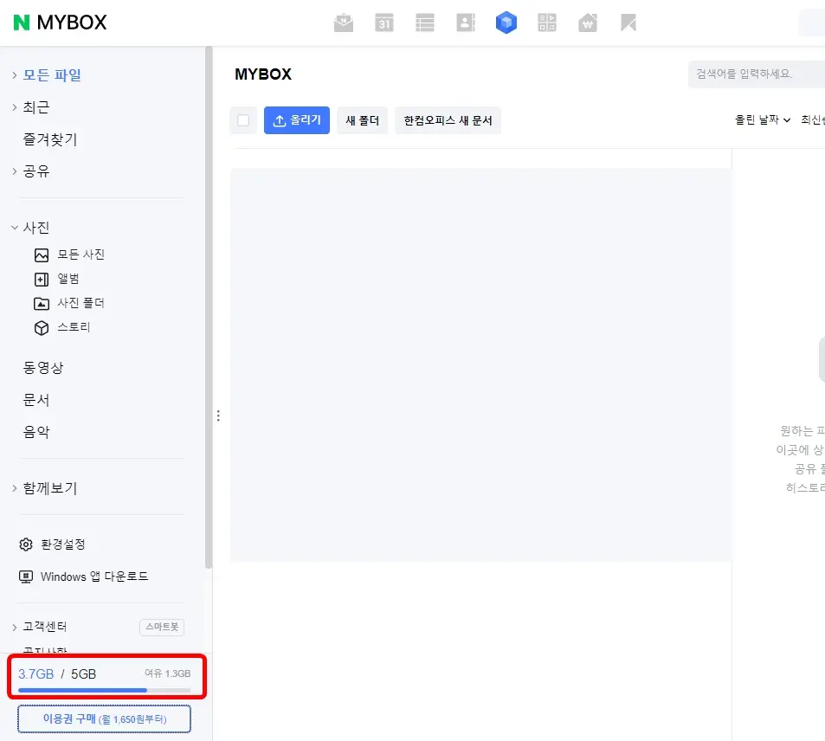
Task: Switch to the 동영상 sidebar category
Action: tap(42, 367)
